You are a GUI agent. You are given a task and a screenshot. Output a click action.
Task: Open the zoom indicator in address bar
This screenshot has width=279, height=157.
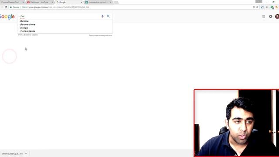[254, 7]
